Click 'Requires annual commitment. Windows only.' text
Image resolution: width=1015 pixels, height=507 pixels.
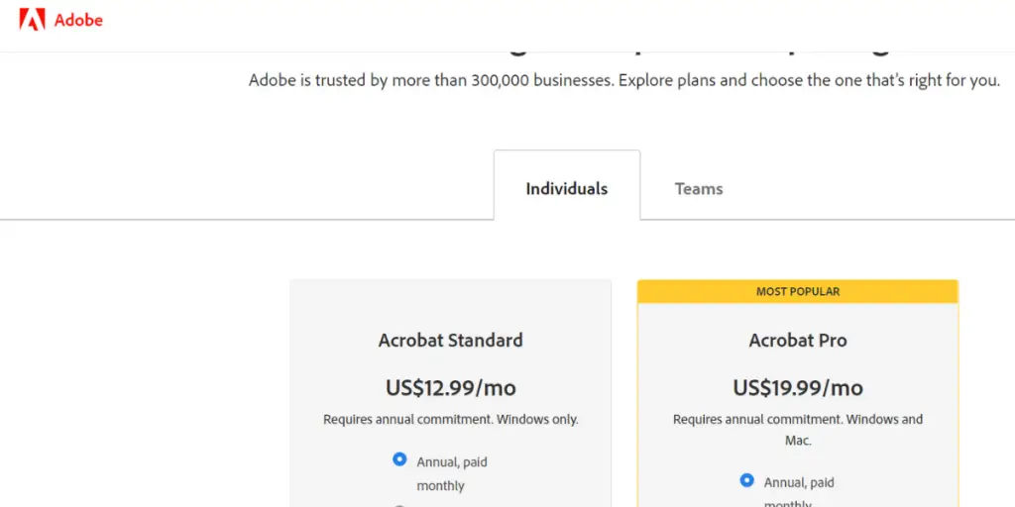[451, 419]
